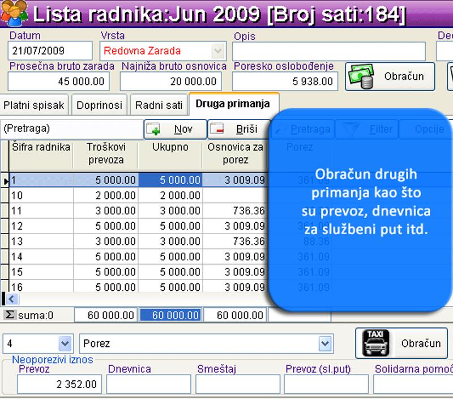The width and height of the screenshot is (453, 399).
Task: Click the users icon in title bar
Action: 14,12
